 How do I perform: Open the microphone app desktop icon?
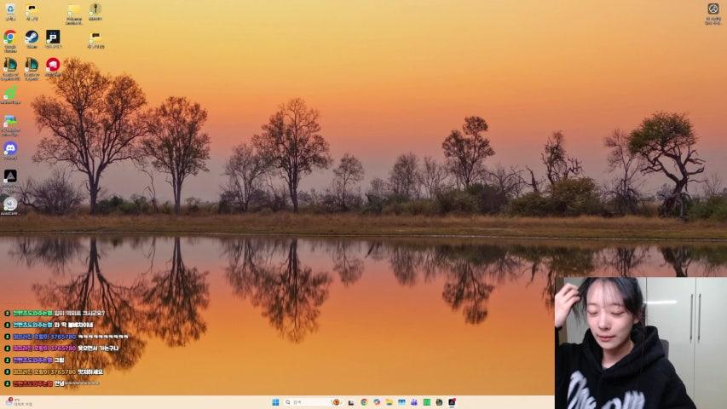(95, 9)
